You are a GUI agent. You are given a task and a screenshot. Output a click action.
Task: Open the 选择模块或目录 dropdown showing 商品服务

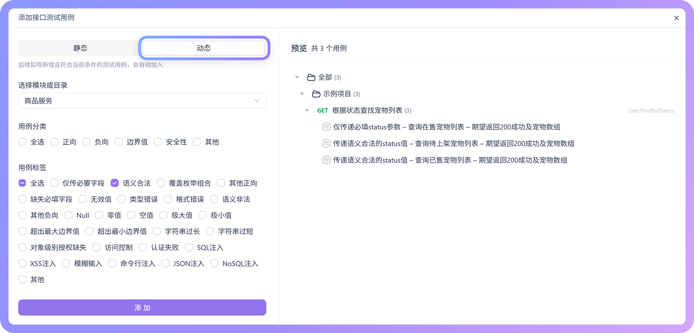pos(142,100)
